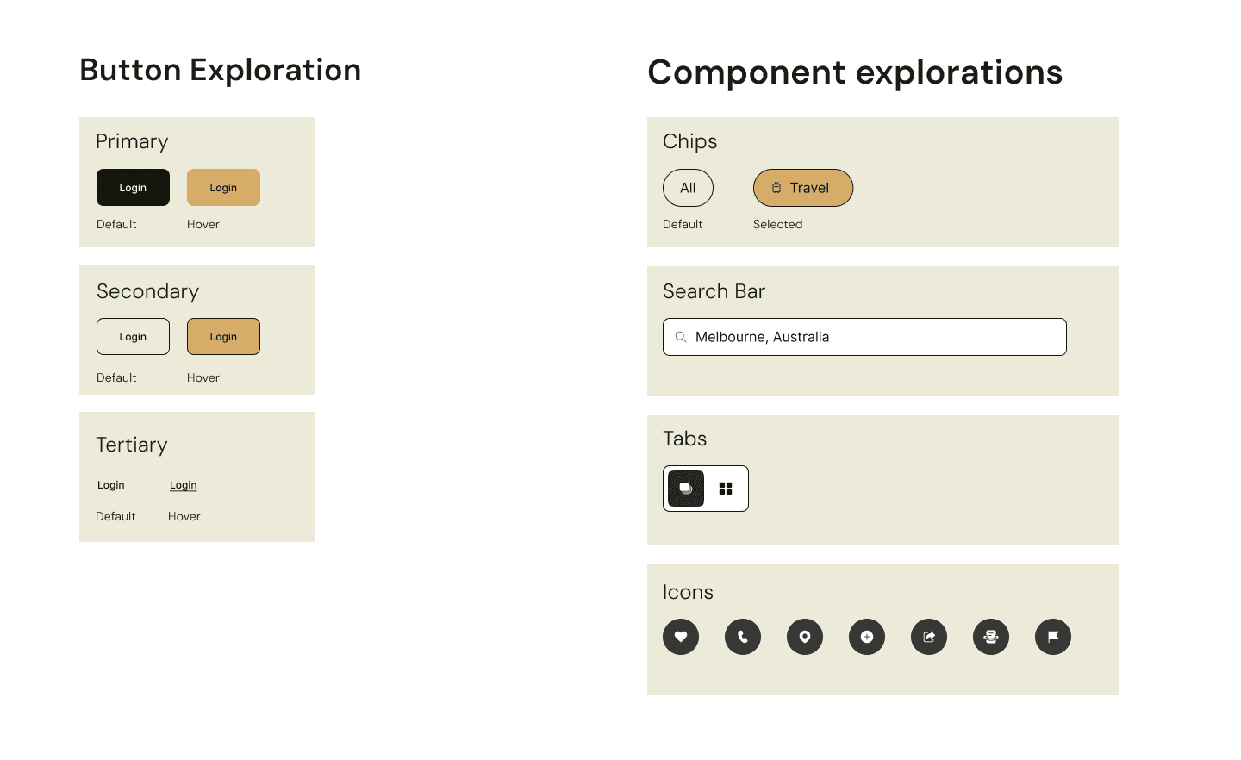
Task: Click the default Secondary Login button
Action: (133, 336)
